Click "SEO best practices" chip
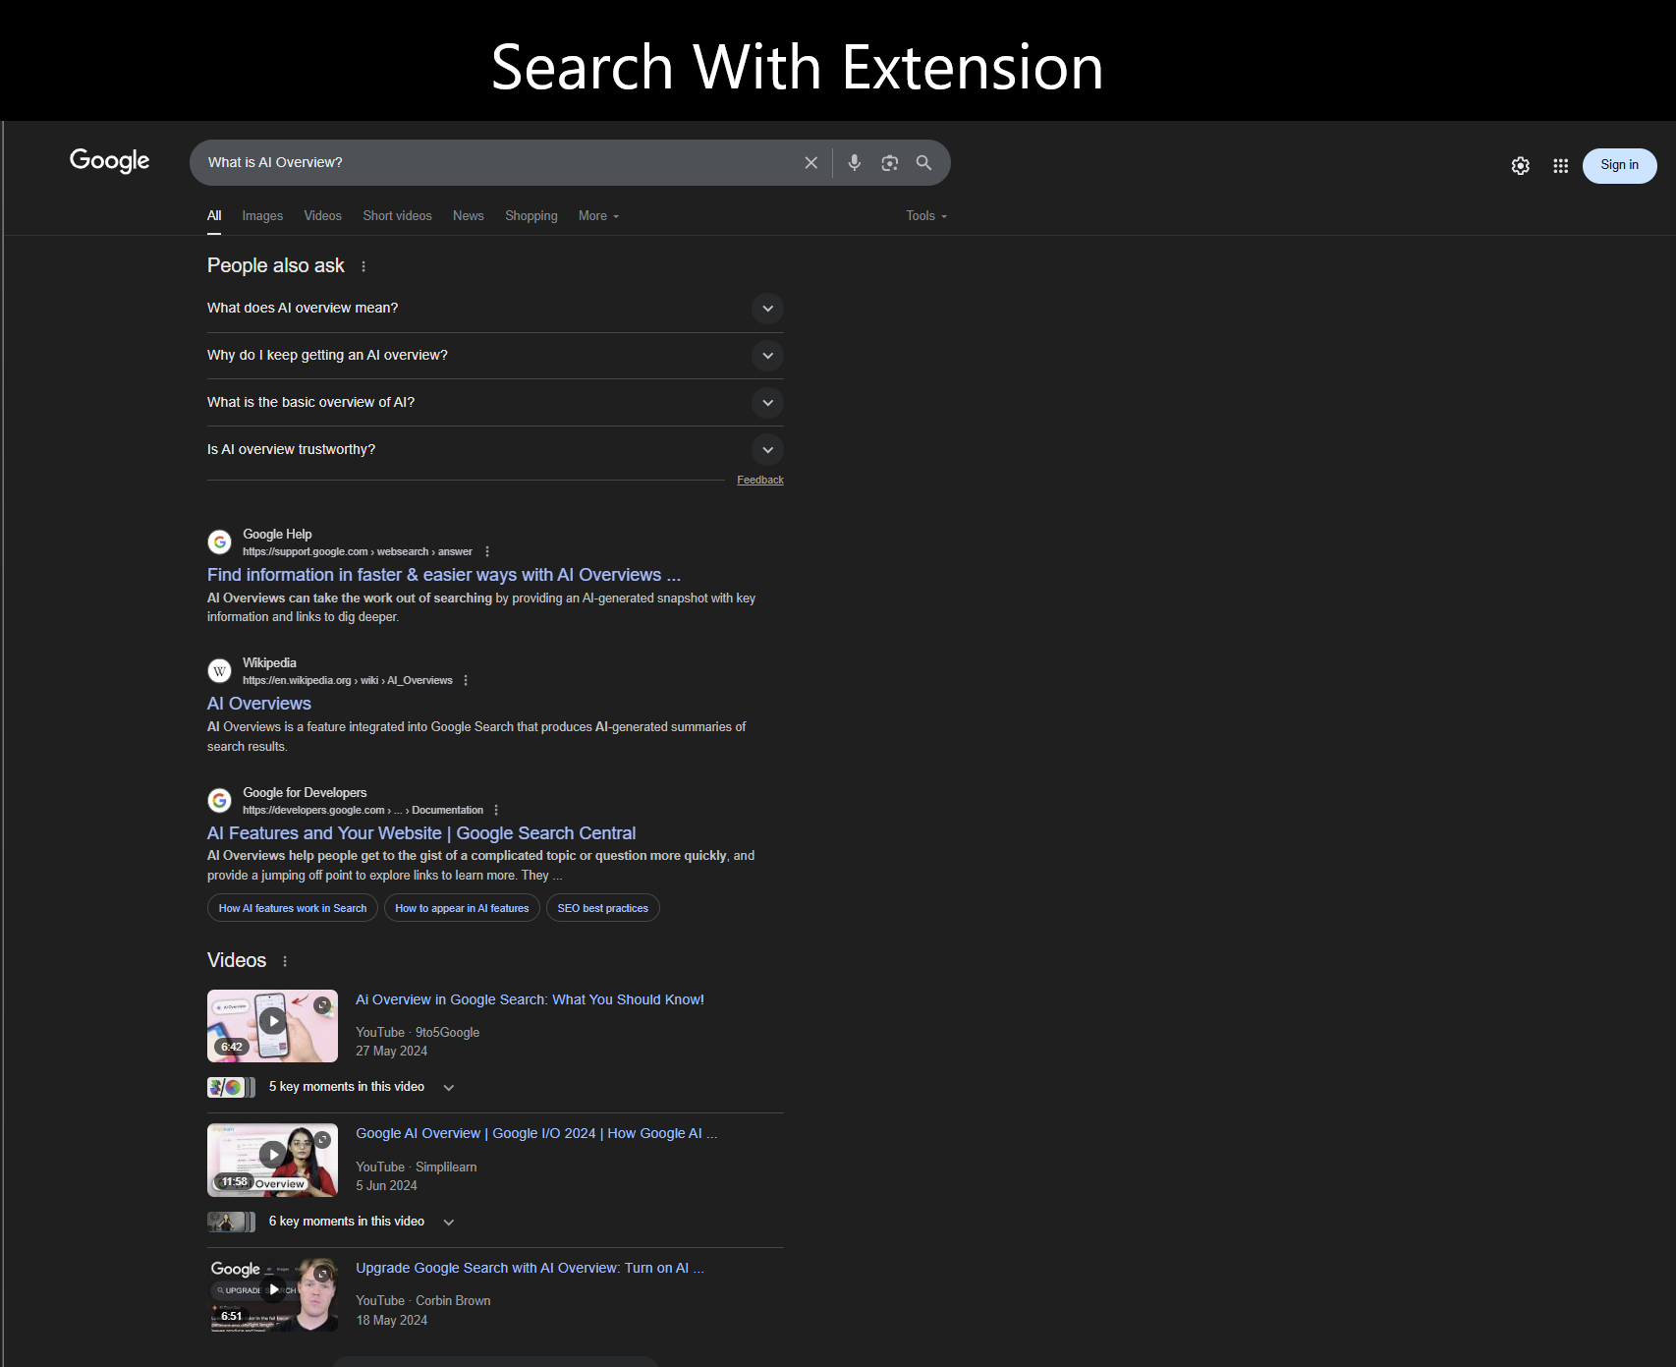Viewport: 1676px width, 1367px height. point(603,908)
